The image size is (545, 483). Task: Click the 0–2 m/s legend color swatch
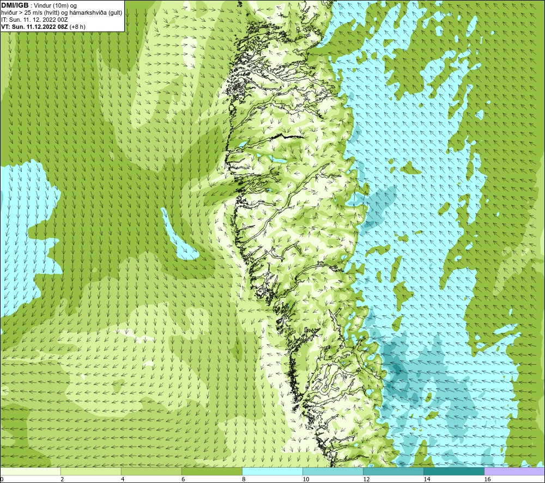[31, 472]
